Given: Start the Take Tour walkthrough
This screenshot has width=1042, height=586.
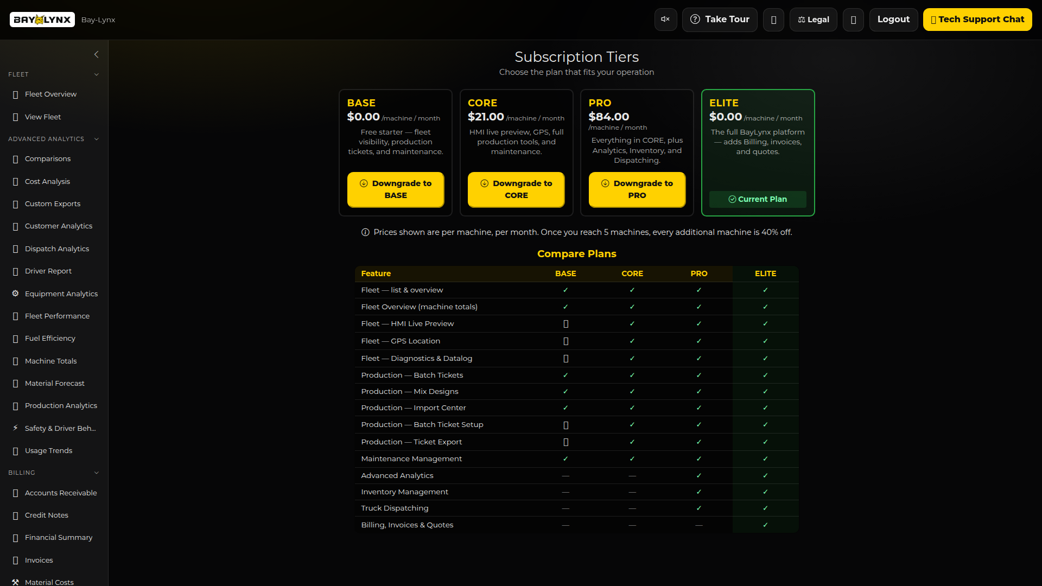Looking at the screenshot, I should (x=720, y=20).
